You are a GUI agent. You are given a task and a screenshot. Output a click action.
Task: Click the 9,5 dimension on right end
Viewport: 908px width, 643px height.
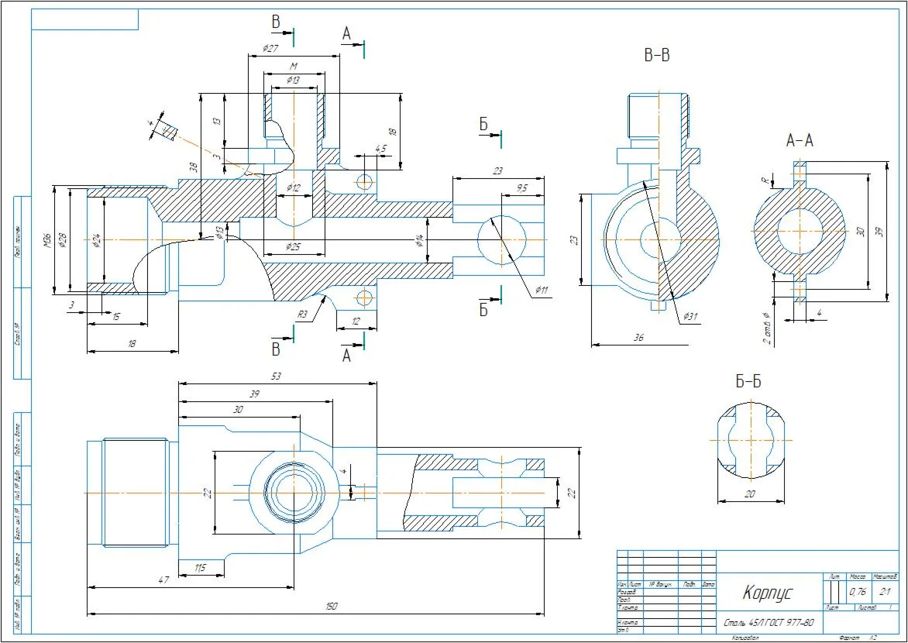pyautogui.click(x=521, y=189)
